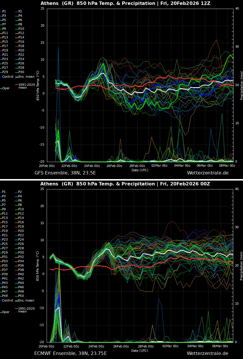The width and height of the screenshot is (243, 359).
Task: Click the Wetterzentrale.de label under the GFS chart
Action: pos(208,173)
